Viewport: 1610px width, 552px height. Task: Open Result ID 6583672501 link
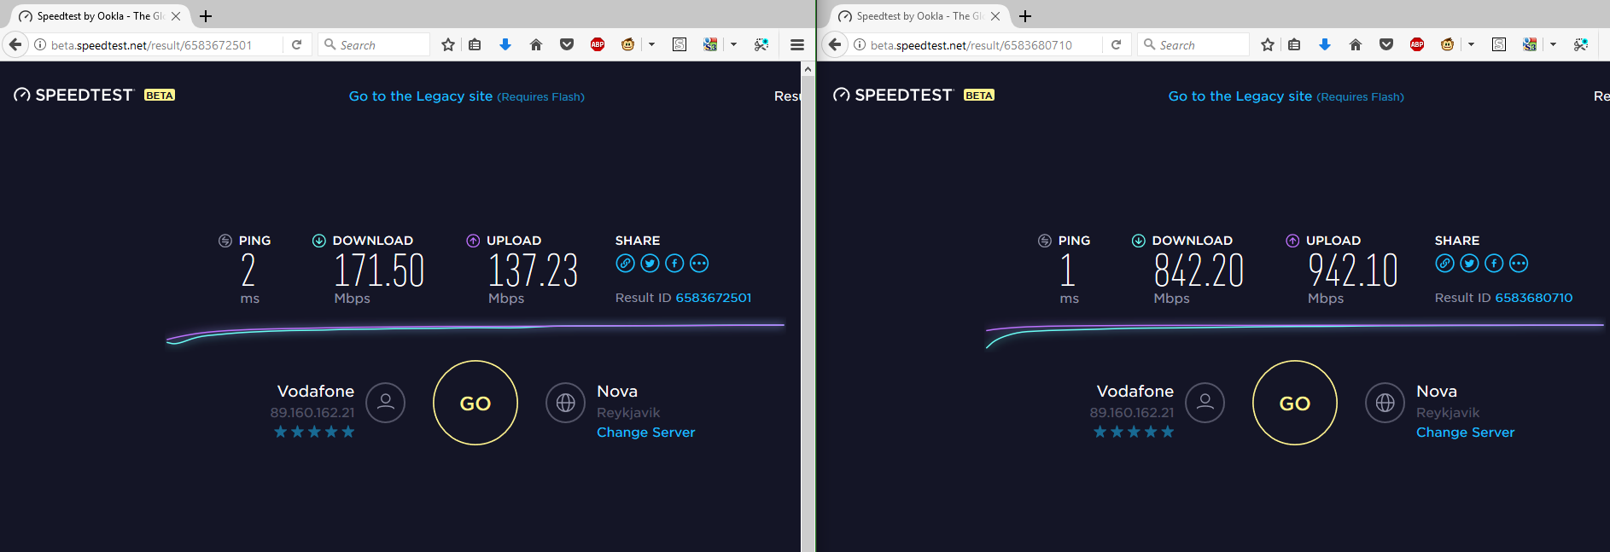(x=714, y=298)
